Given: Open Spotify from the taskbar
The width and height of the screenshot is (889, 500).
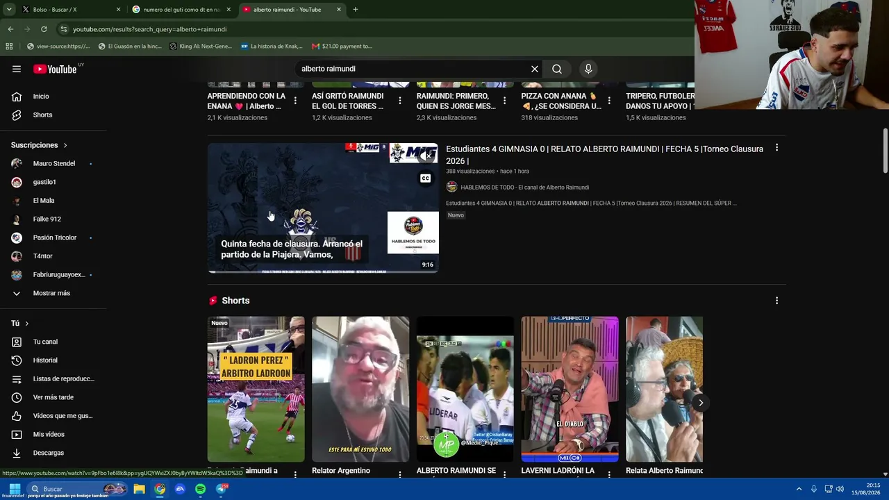Looking at the screenshot, I should tap(200, 489).
